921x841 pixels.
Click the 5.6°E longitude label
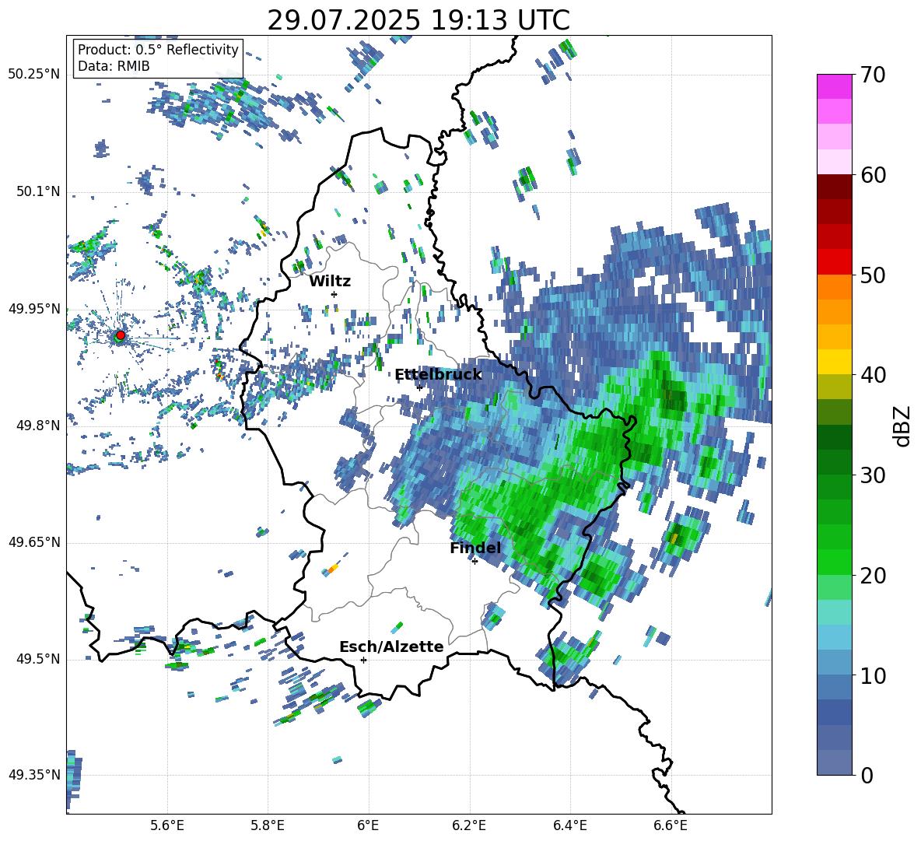pos(167,825)
